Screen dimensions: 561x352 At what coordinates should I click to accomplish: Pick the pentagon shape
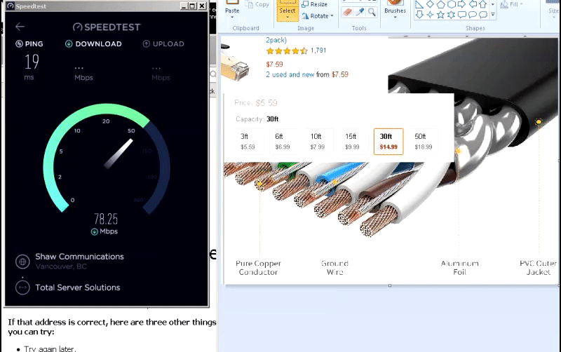pos(441,4)
